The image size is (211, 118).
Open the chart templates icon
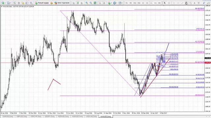tap(120, 3)
